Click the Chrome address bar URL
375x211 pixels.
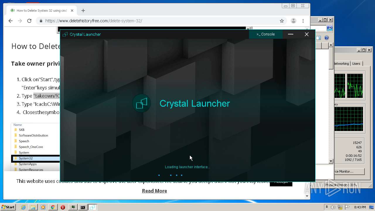[94, 21]
